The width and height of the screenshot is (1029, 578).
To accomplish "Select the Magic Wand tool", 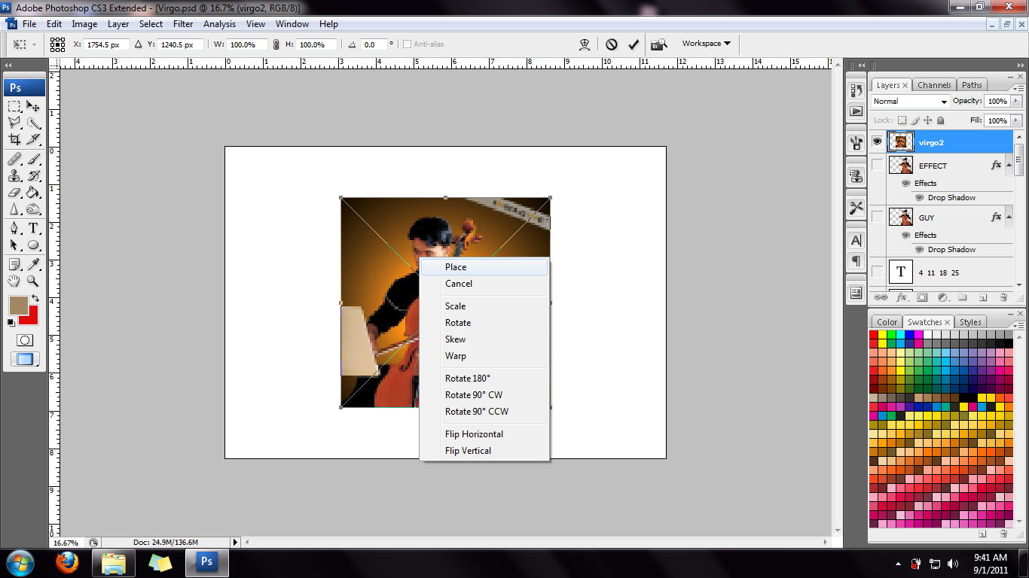I will coord(34,123).
